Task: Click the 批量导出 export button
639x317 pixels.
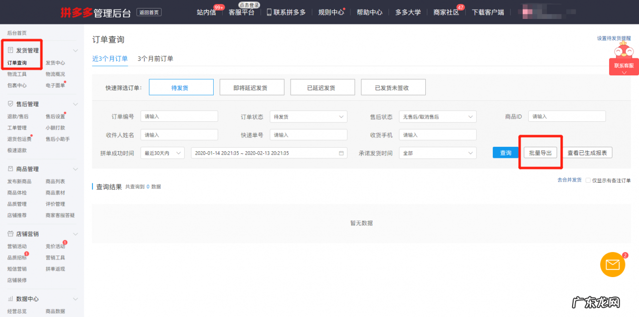Action: point(540,152)
